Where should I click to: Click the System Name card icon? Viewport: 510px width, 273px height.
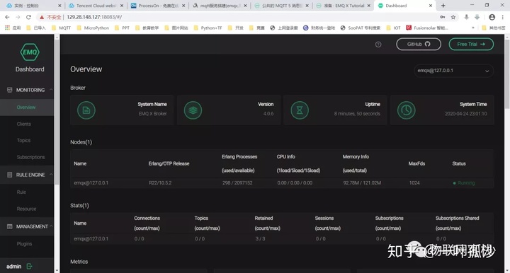click(86, 110)
